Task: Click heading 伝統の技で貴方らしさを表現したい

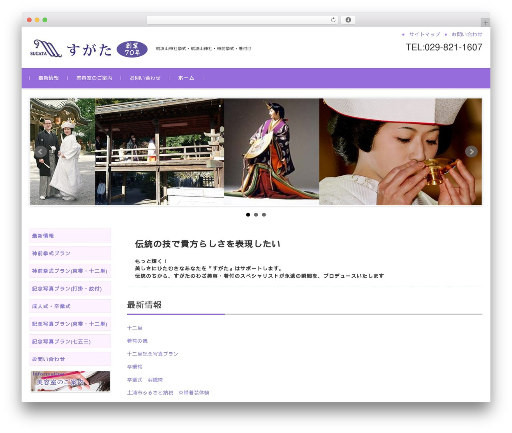Action: tap(208, 244)
